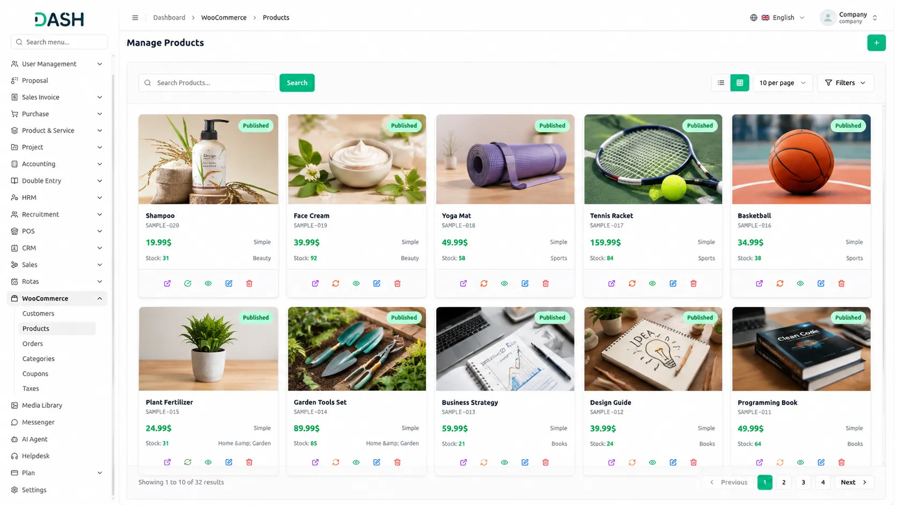This screenshot has width=897, height=505.
Task: Delete the Design Guide product
Action: tap(693, 462)
